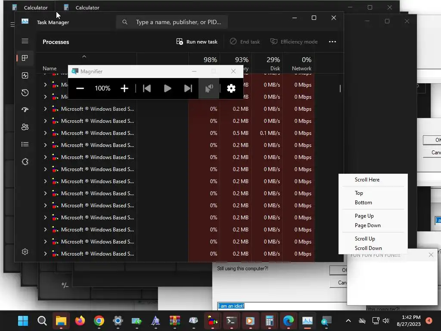The width and height of the screenshot is (441, 331).
Task: Skip to next sentence in Magnifier reading
Action: (x=188, y=88)
